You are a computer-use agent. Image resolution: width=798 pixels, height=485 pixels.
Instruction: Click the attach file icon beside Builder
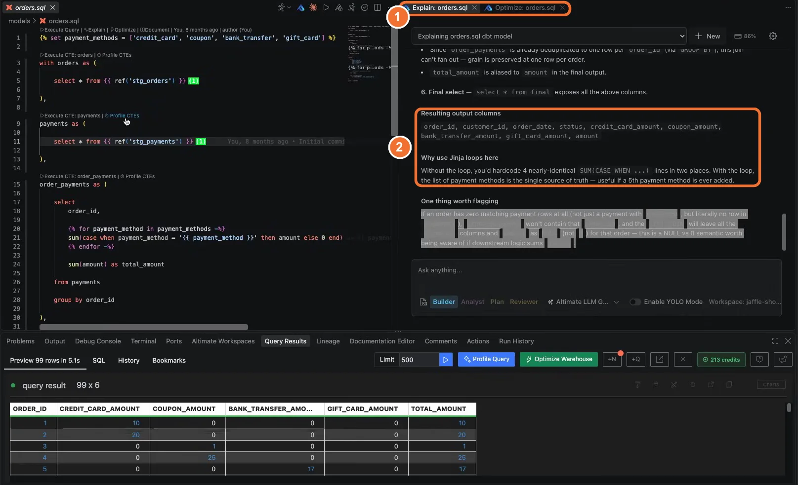(423, 302)
